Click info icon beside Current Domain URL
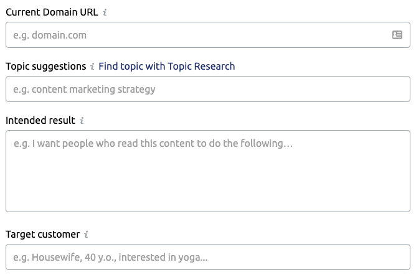This screenshot has width=416, height=275. coord(105,12)
